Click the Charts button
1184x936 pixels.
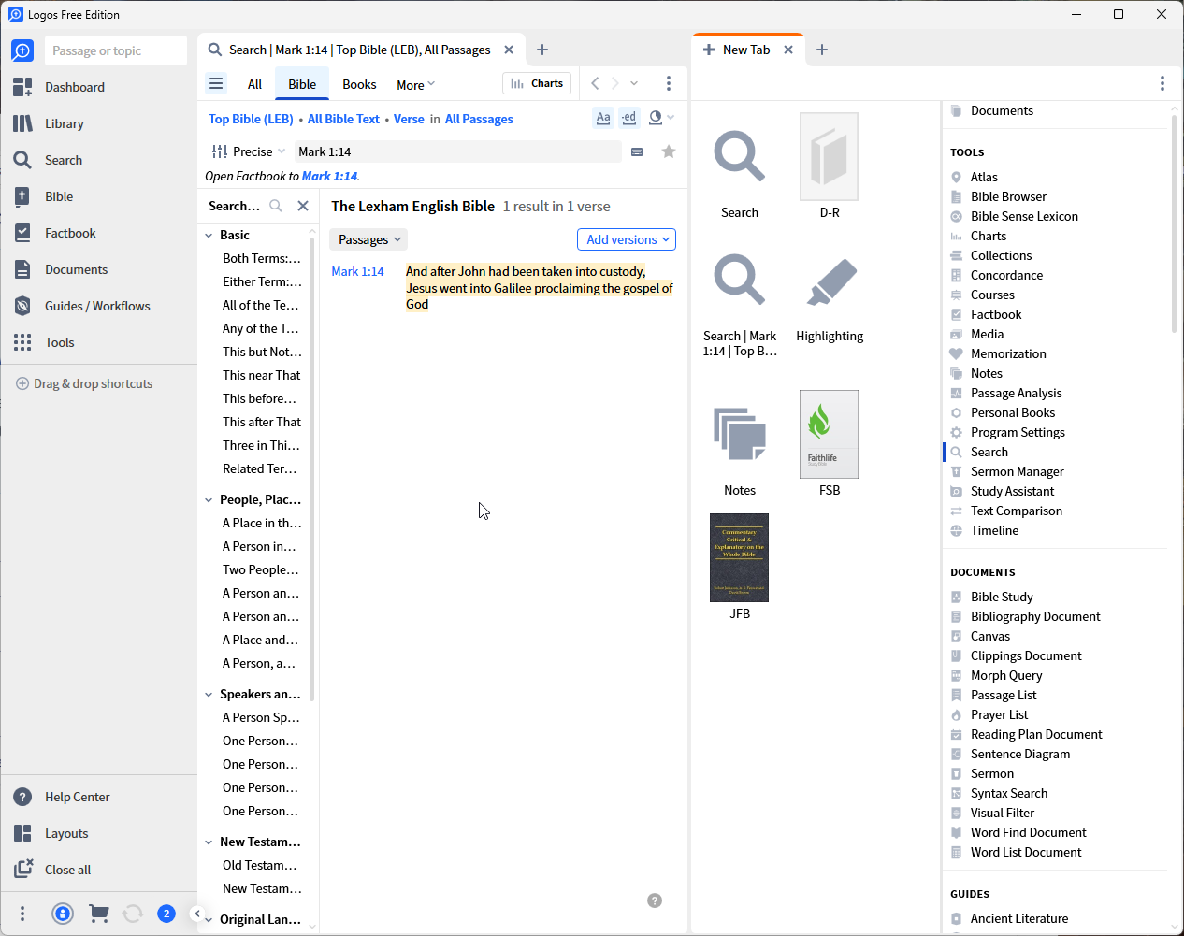[538, 83]
